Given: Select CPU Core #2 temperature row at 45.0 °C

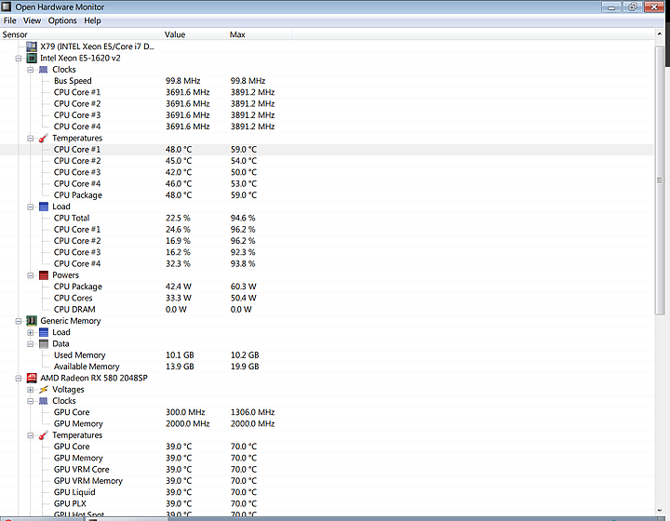Looking at the screenshot, I should [327, 161].
